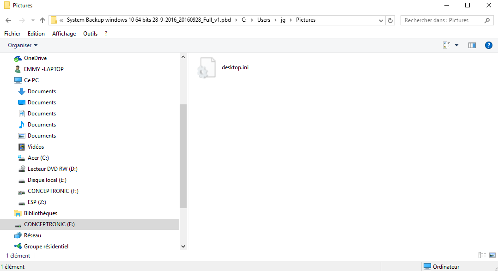Click the navigation pane scrollbar thumb
The height and width of the screenshot is (271, 498).
pyautogui.click(x=183, y=156)
